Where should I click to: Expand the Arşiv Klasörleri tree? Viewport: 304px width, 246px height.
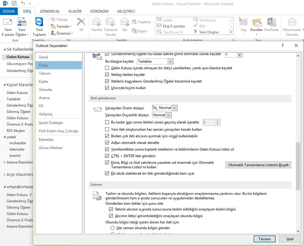(x=5, y=174)
